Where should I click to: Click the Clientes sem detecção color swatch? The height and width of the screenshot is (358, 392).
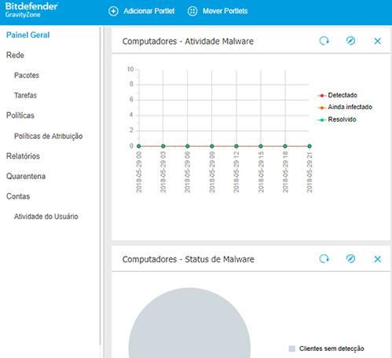[x=292, y=349]
